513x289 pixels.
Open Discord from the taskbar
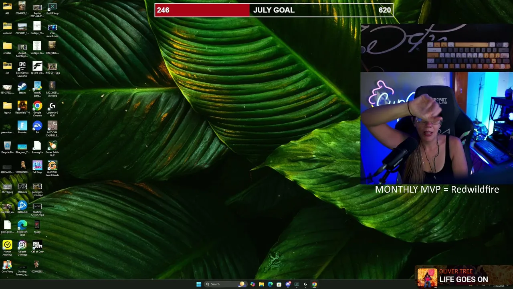click(288, 284)
